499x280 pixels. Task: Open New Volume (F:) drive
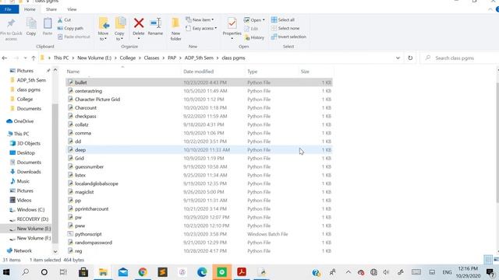30,238
